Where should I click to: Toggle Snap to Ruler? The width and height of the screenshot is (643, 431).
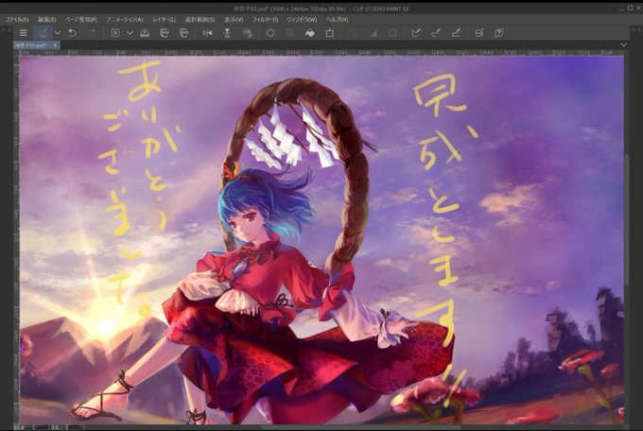pyautogui.click(x=416, y=33)
